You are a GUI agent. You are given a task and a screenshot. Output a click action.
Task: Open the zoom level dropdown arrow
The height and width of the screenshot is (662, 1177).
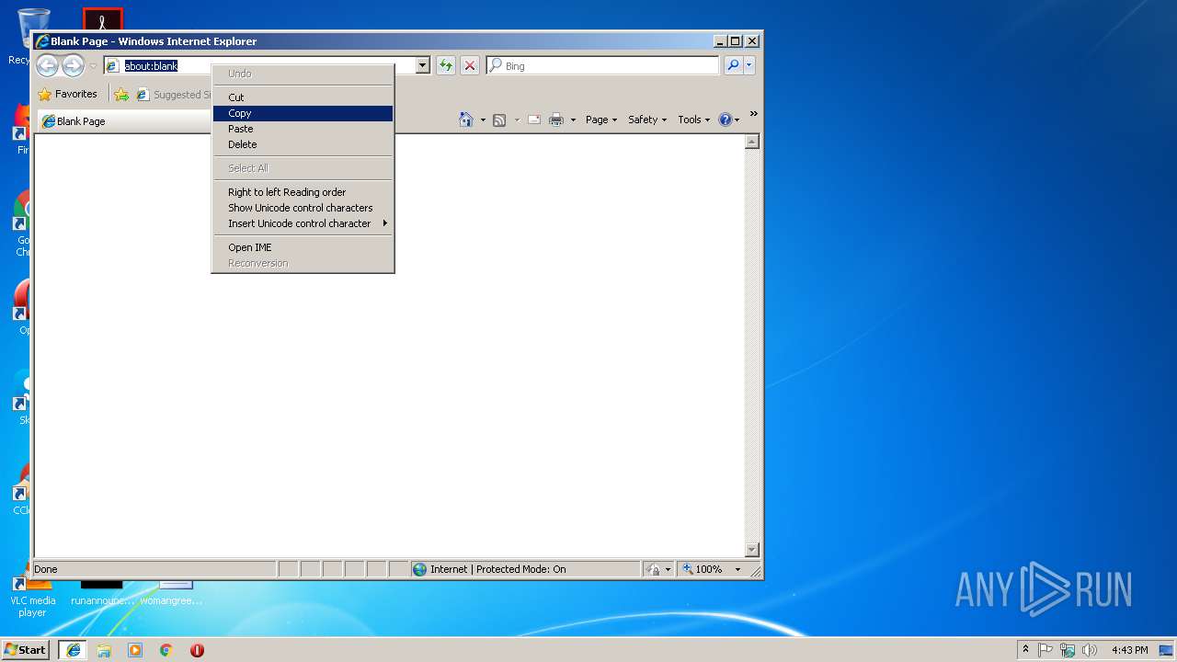[737, 569]
